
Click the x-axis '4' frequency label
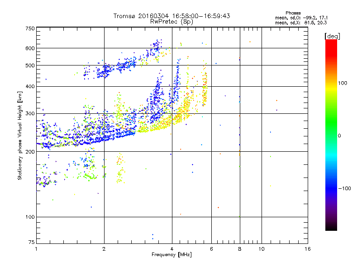(172, 249)
